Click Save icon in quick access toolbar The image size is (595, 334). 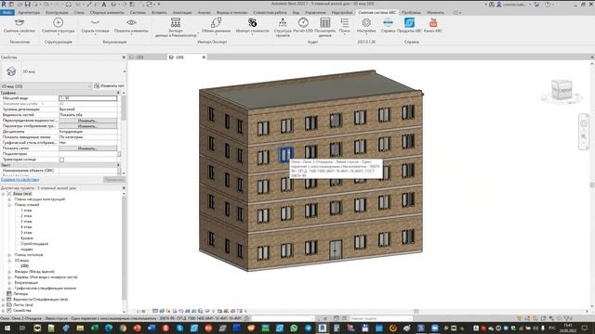[x=27, y=4]
